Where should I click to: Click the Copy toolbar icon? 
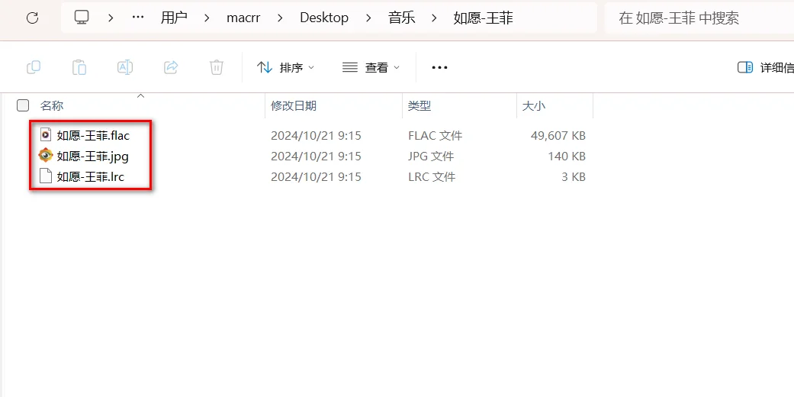click(34, 67)
